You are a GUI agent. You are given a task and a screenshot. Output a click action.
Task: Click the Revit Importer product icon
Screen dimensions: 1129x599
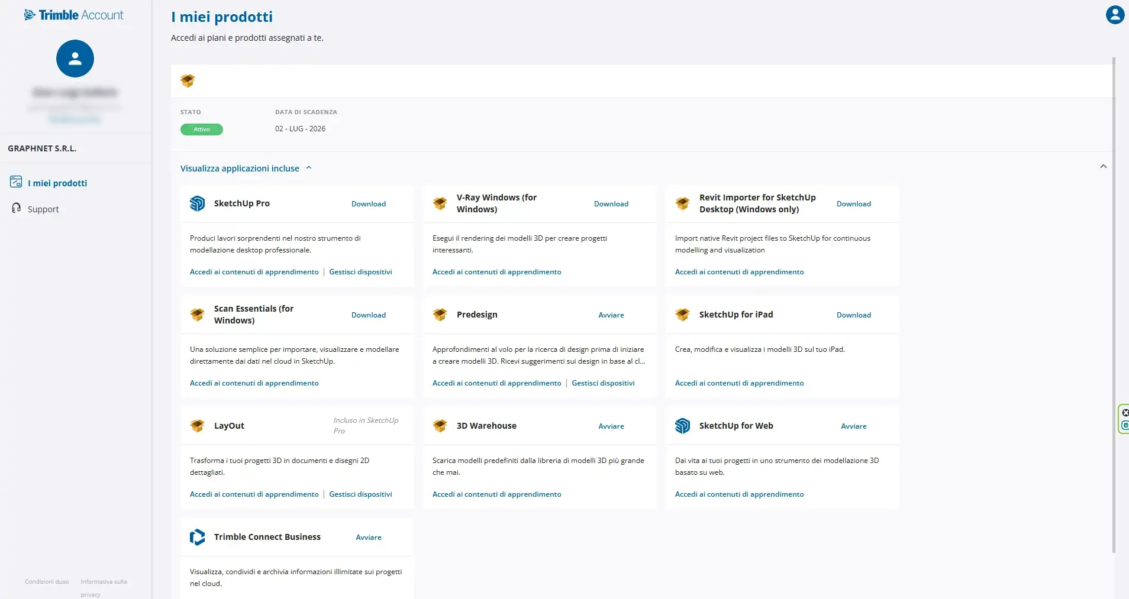[x=682, y=203]
